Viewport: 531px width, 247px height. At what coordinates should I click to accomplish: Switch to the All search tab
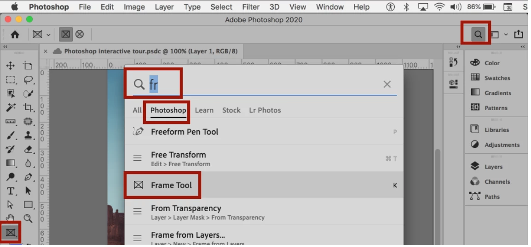(137, 110)
